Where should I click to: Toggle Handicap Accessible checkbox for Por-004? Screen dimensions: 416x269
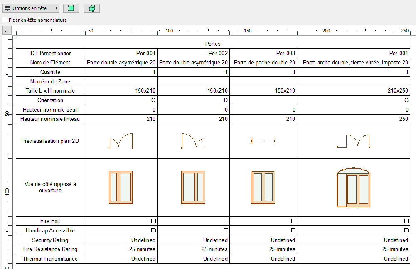point(406,230)
